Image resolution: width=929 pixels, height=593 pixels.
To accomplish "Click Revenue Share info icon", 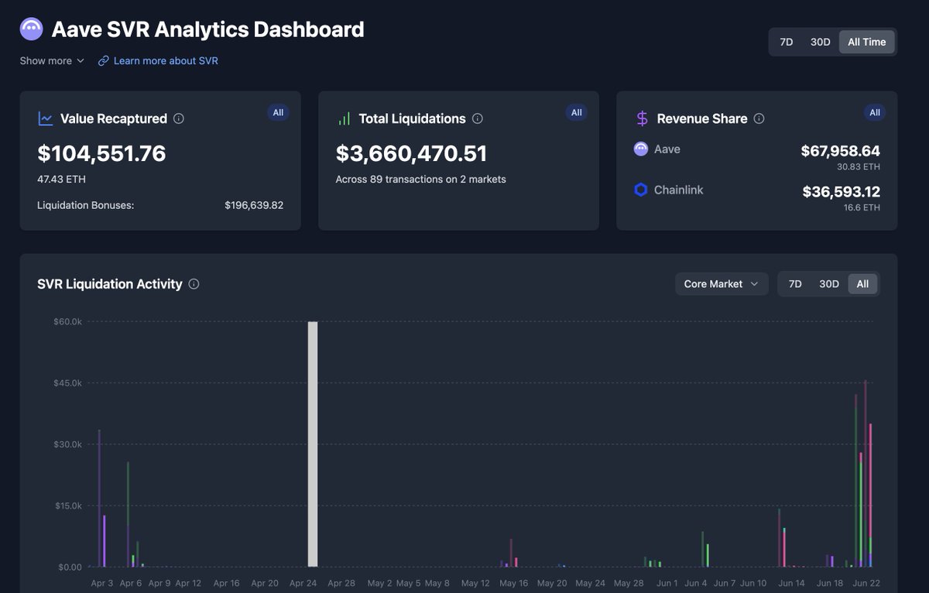I will click(x=759, y=118).
